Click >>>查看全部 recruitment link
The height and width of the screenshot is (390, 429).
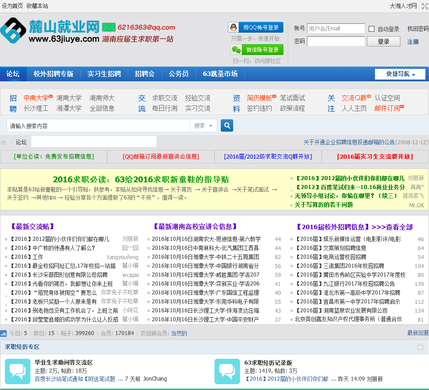tap(392, 227)
